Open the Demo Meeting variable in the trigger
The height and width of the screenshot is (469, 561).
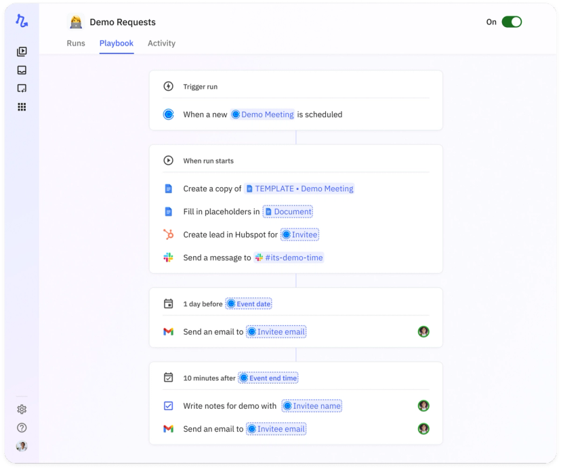pos(262,115)
